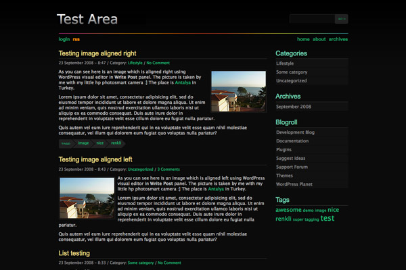Open 'Some category' in List testing meta
This screenshot has height=270, width=406.
[141, 263]
